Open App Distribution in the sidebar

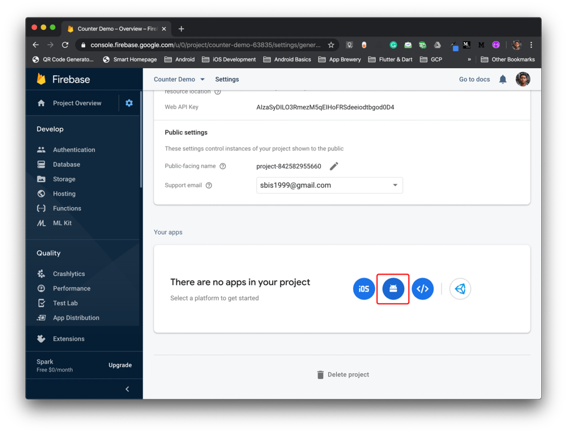point(76,317)
